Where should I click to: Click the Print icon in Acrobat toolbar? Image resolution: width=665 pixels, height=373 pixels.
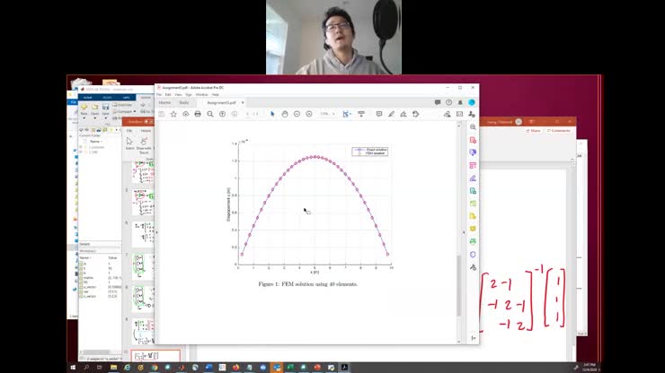198,114
